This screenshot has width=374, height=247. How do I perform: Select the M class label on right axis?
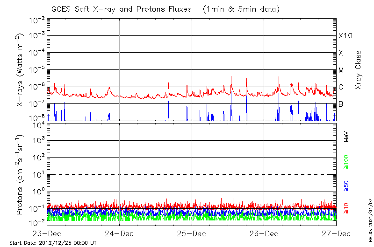[x=341, y=70]
